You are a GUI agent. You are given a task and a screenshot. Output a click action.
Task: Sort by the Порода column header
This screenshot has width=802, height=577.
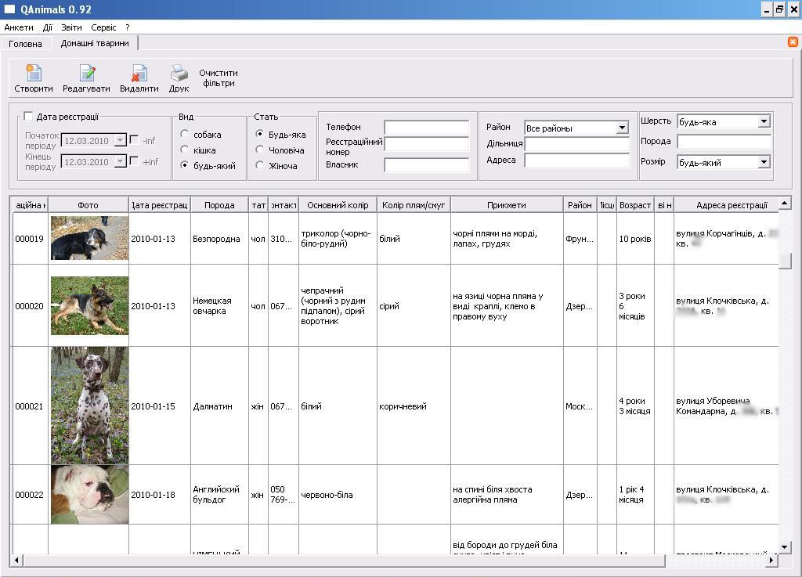coord(219,205)
